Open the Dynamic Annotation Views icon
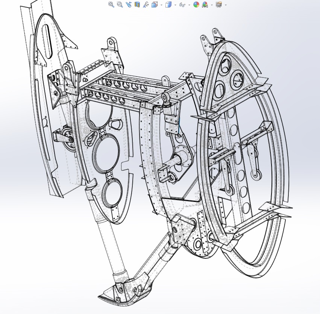The width and height of the screenshot is (320, 314). tap(146, 5)
